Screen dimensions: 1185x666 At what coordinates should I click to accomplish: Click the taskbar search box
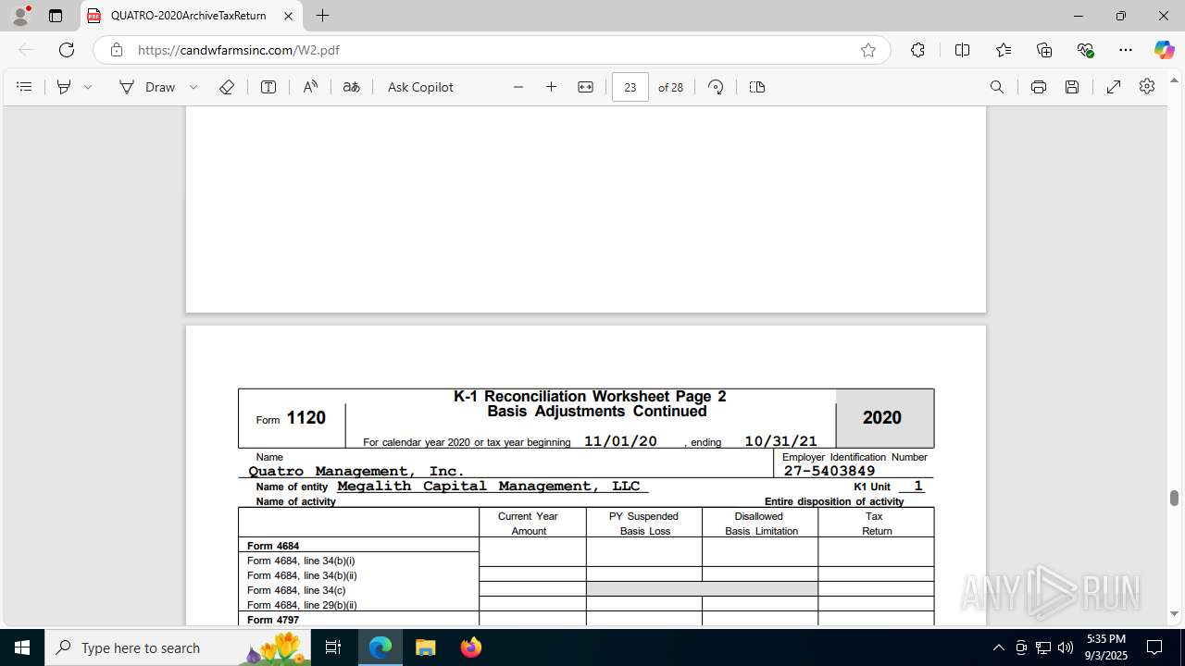pyautogui.click(x=178, y=647)
